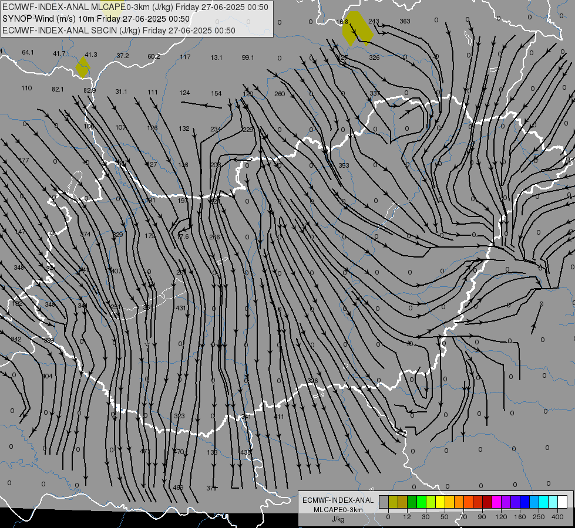
Task: Click the map value 17.6
Action: pyautogui.click(x=183, y=236)
